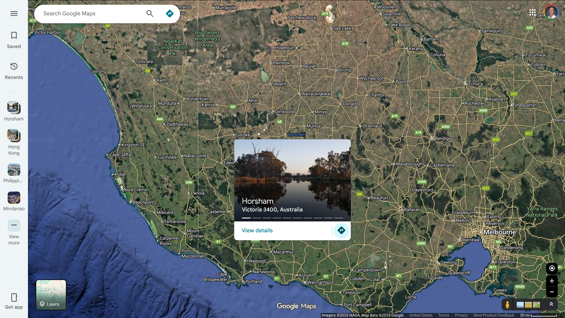
Task: Zoom in on the map
Action: click(552, 281)
